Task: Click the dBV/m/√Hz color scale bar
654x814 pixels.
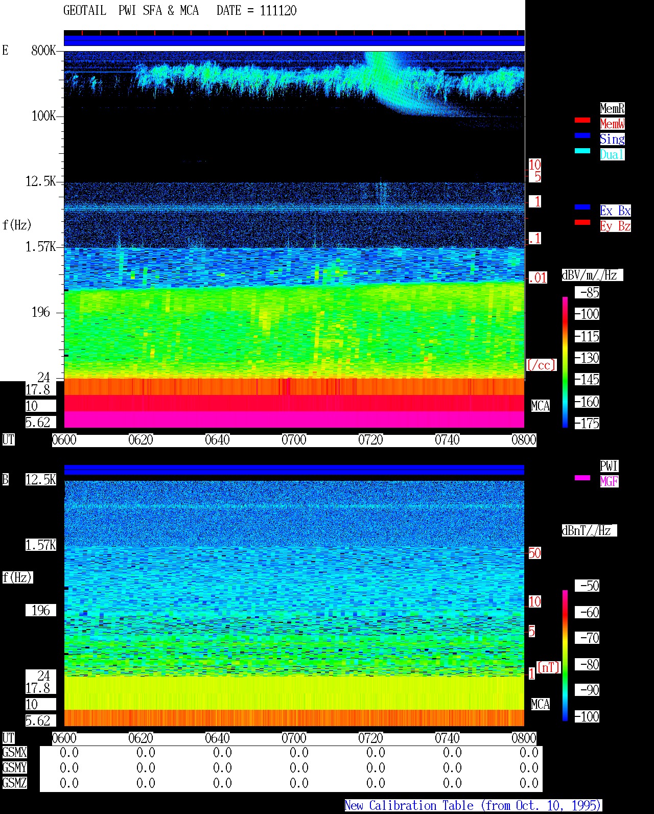Action: tap(565, 362)
